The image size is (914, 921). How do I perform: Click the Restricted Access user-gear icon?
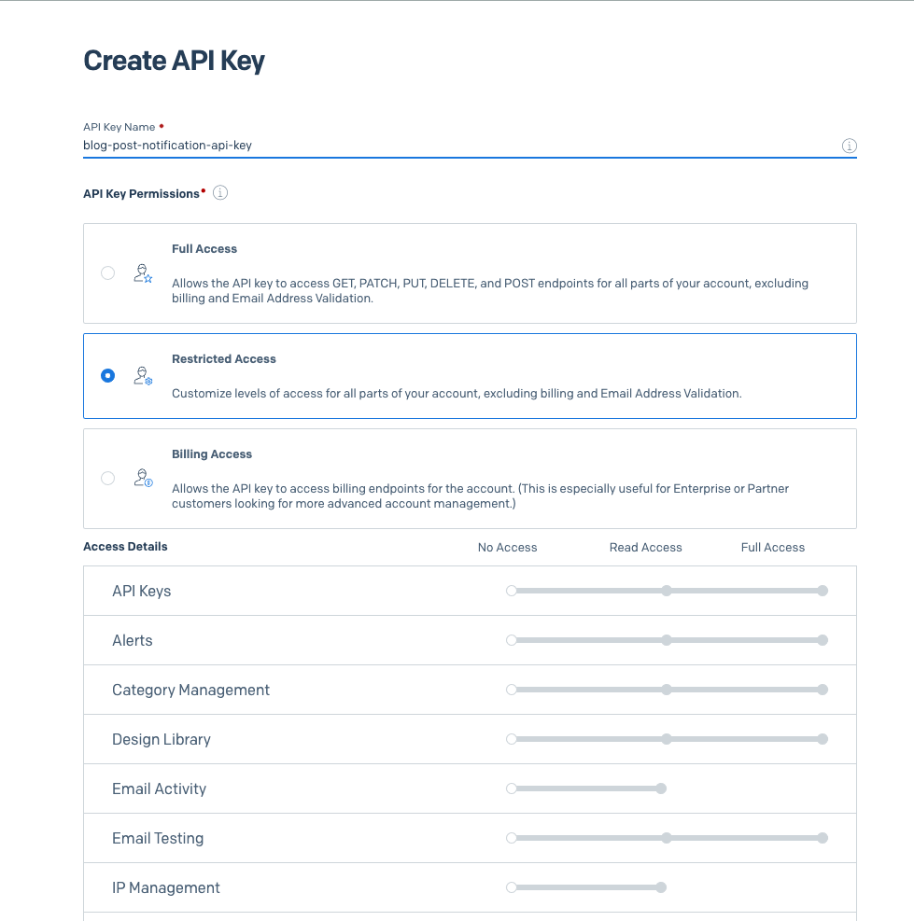pyautogui.click(x=143, y=376)
